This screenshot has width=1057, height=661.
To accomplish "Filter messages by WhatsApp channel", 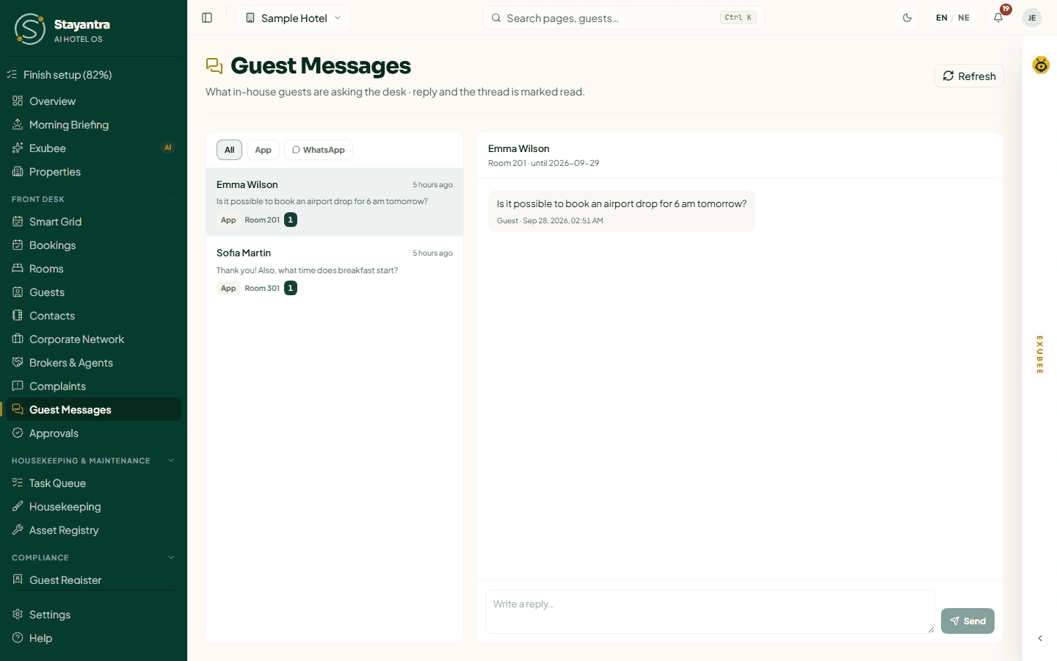I will click(319, 150).
